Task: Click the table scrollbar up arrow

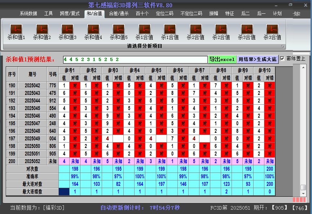Action: (303, 68)
